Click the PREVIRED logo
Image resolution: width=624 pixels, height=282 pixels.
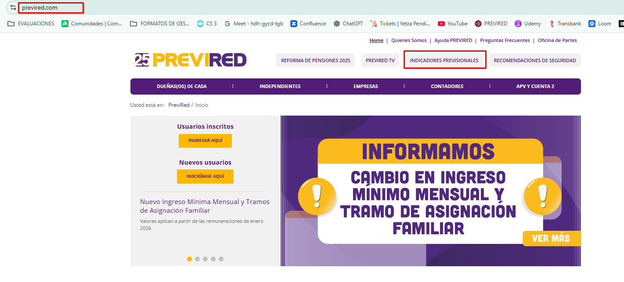tap(191, 60)
